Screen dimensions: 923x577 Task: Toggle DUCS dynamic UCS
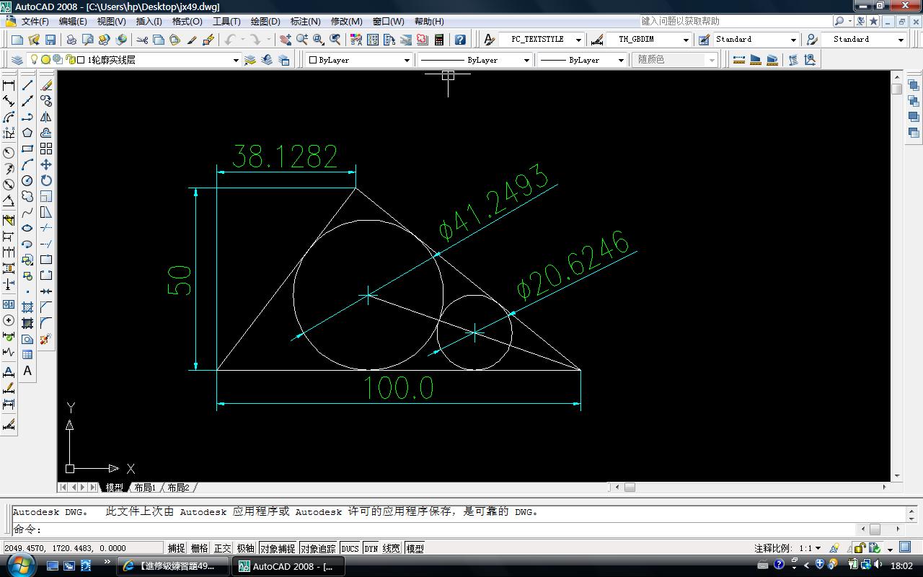350,548
